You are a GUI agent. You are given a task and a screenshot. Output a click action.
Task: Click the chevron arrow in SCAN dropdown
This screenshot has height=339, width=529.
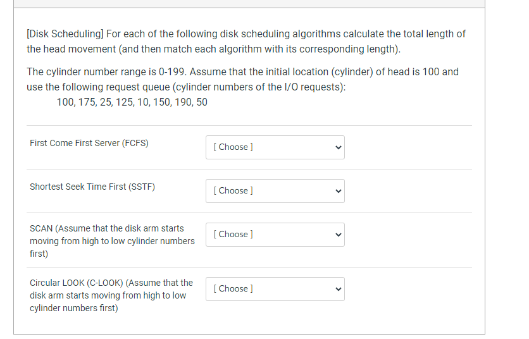(x=338, y=235)
